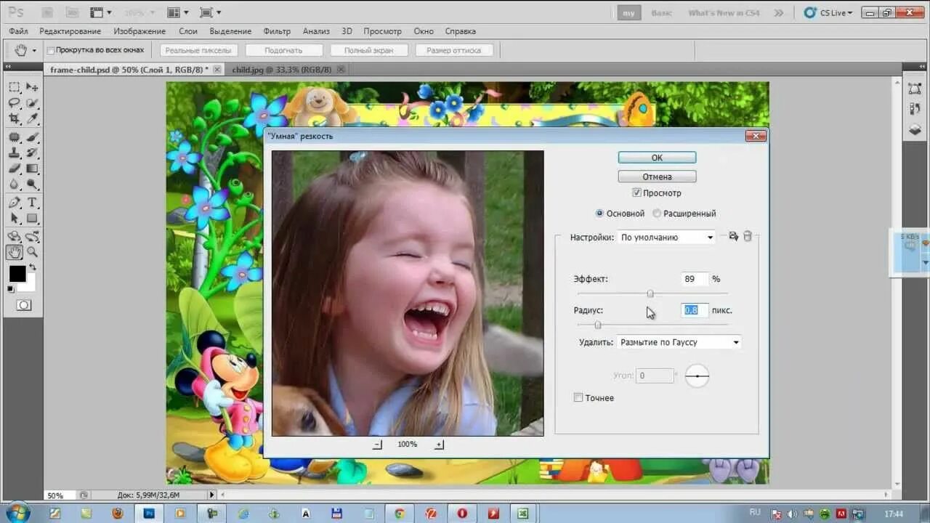This screenshot has width=930, height=523.
Task: Select the Расширенный radio button
Action: pos(657,214)
